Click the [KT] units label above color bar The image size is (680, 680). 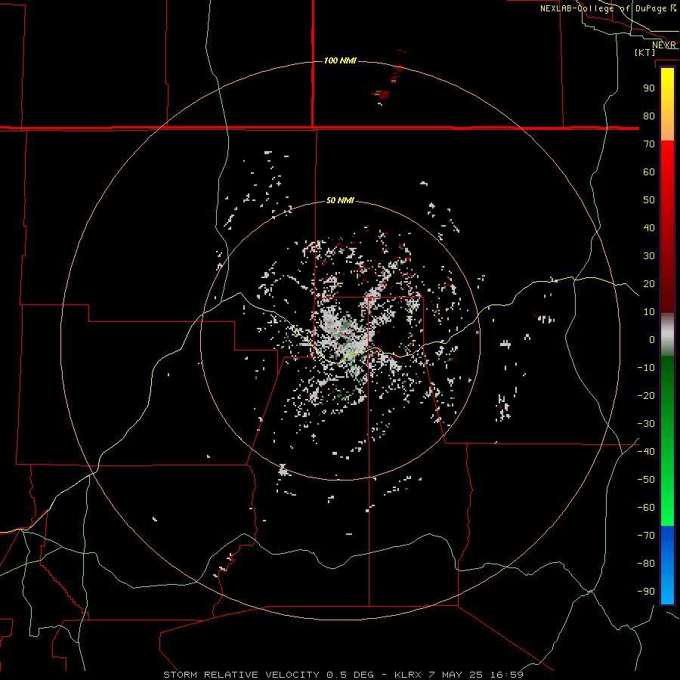(645, 52)
